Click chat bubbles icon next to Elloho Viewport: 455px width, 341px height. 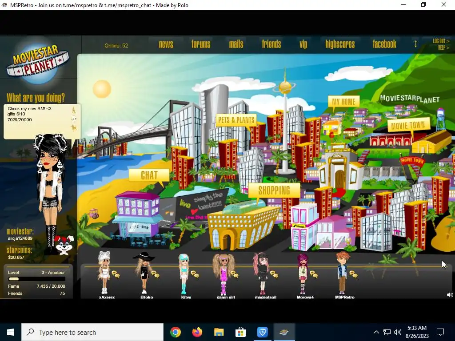(x=155, y=274)
